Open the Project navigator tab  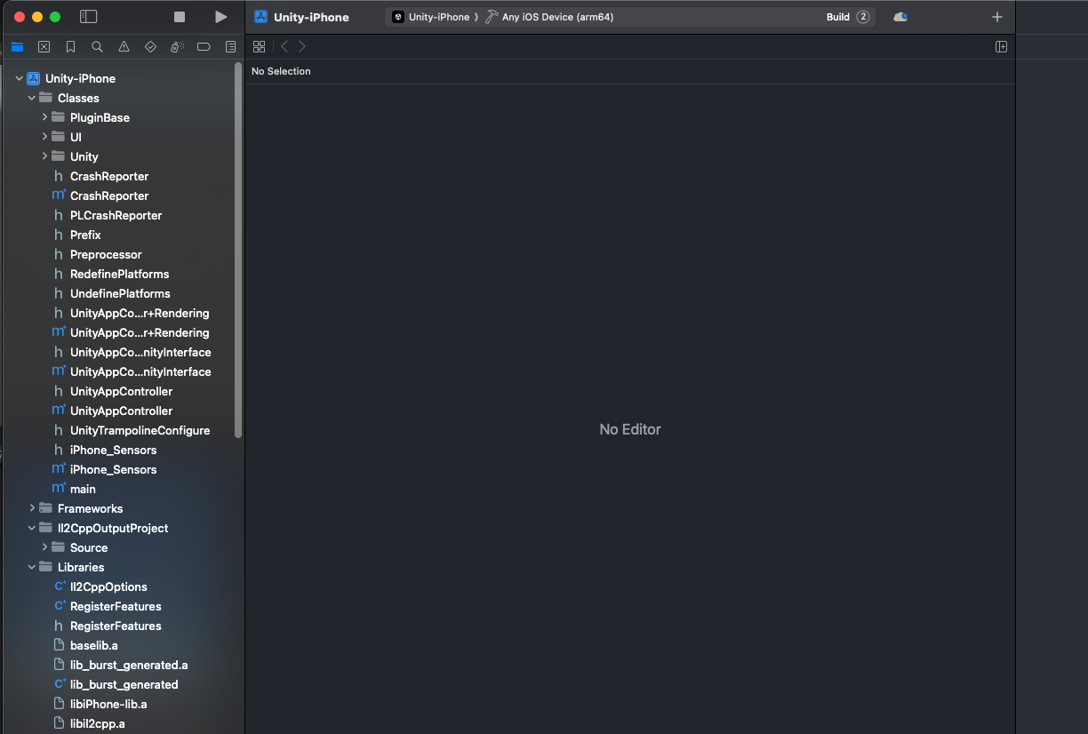coord(17,47)
